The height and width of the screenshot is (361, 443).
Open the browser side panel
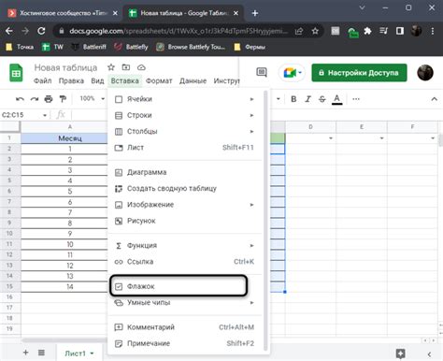(x=400, y=31)
